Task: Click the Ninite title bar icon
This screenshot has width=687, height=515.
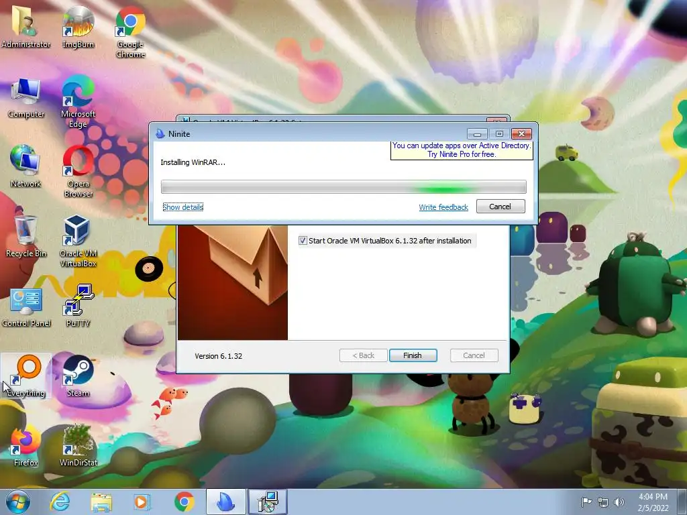Action: click(160, 134)
